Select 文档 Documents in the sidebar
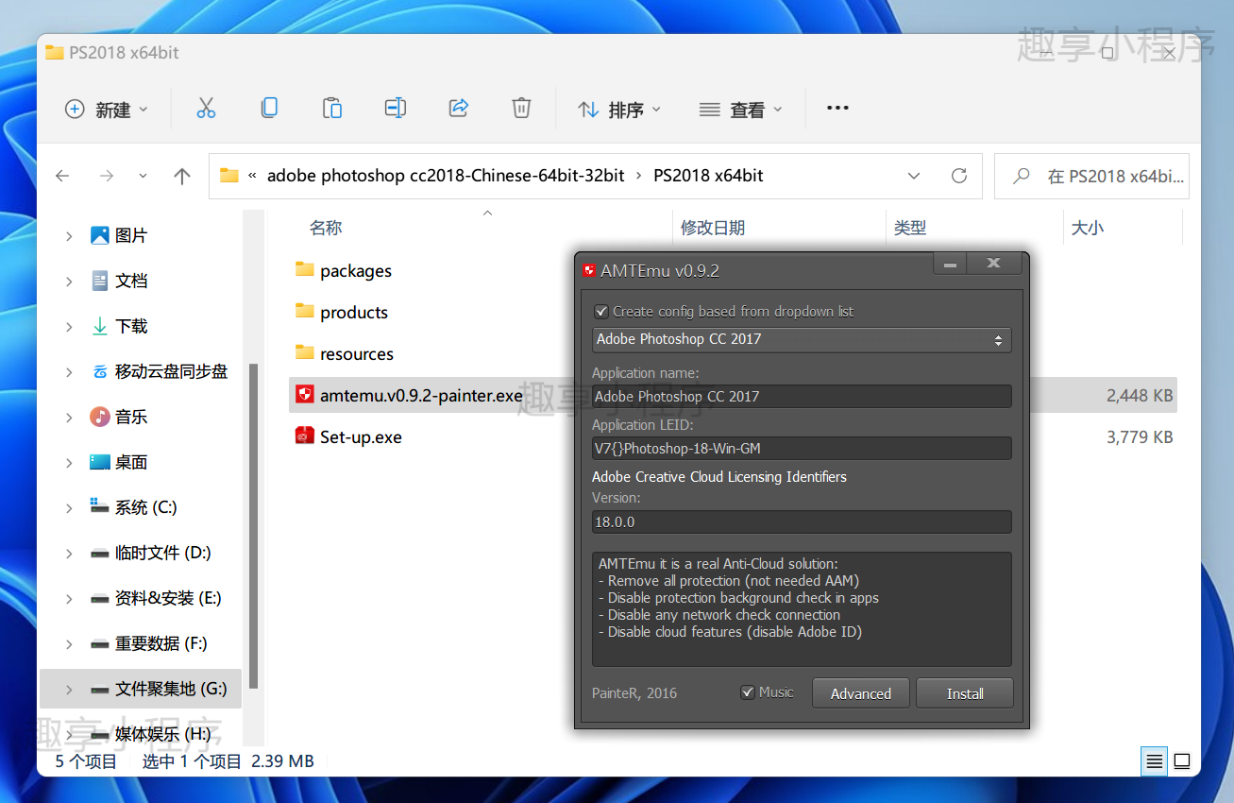The height and width of the screenshot is (803, 1234). (120, 281)
